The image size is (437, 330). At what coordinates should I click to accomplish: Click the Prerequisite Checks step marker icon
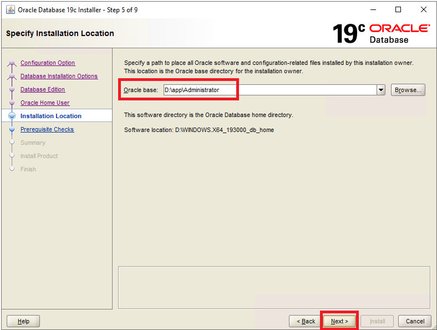point(12,129)
